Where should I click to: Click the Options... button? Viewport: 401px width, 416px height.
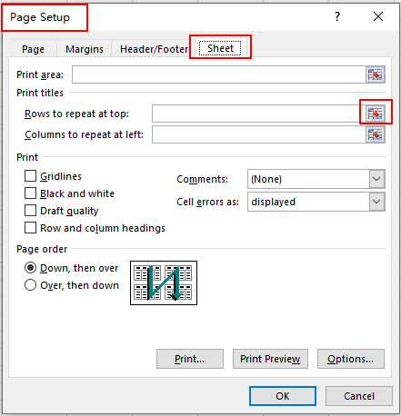(x=351, y=359)
